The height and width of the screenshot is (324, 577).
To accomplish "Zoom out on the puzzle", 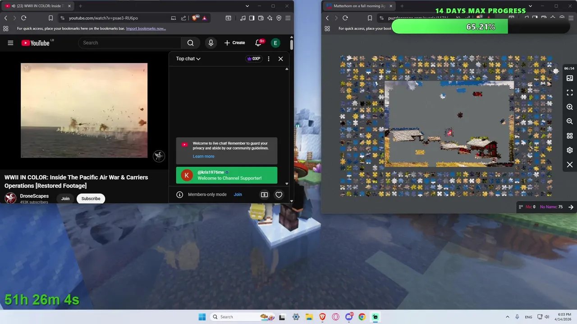I will point(570,121).
